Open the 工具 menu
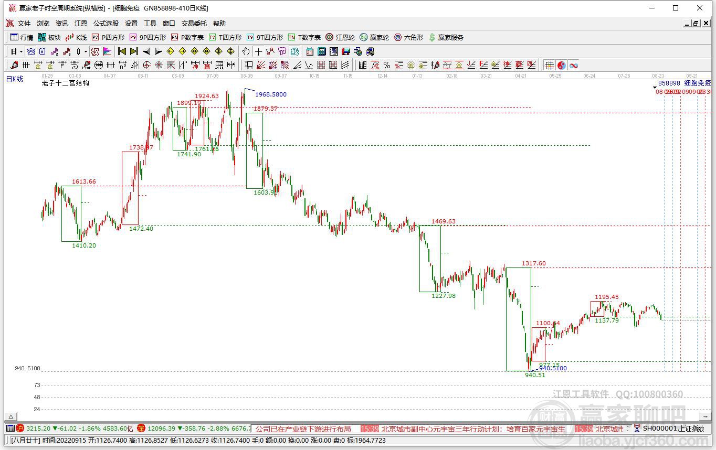This screenshot has width=716, height=450. (x=150, y=24)
